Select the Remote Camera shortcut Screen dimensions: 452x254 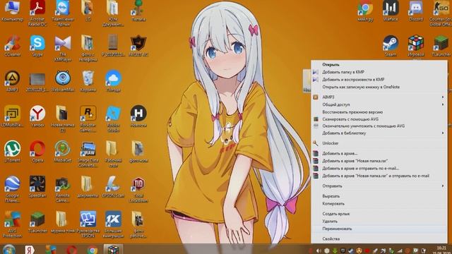tap(63, 189)
